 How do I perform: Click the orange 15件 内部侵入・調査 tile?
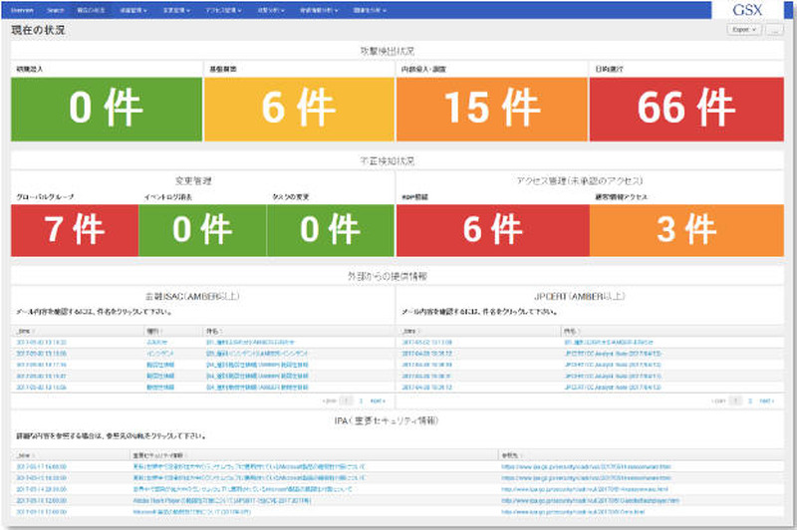tap(492, 110)
